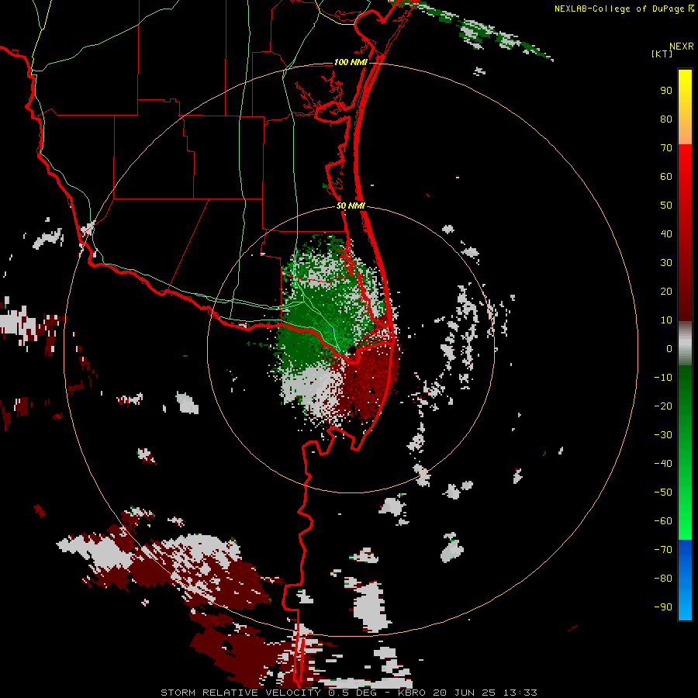
Task: Click the 70 value on velocity scale
Action: 666,148
